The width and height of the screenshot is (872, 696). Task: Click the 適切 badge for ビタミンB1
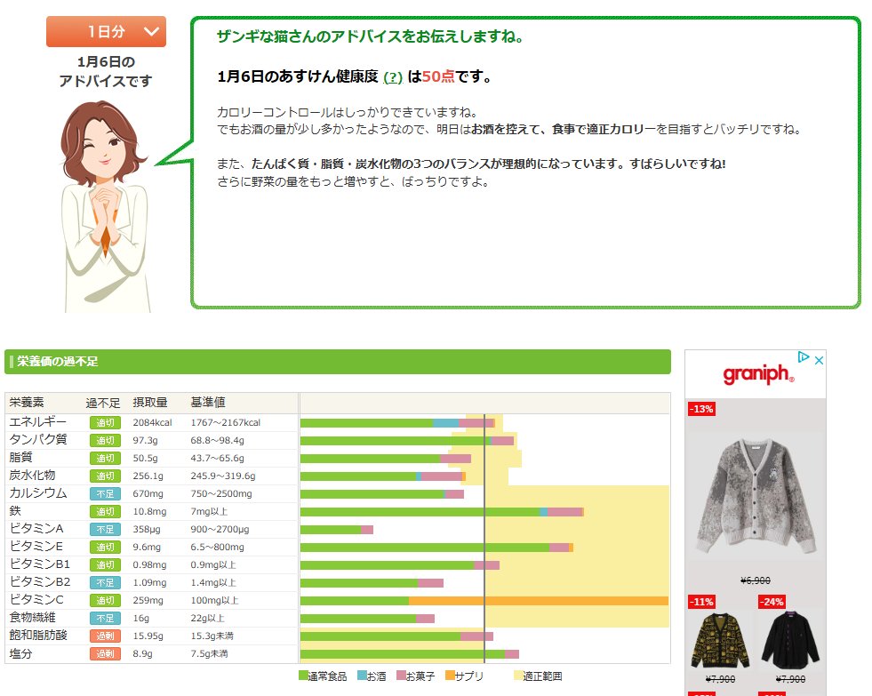(x=105, y=564)
